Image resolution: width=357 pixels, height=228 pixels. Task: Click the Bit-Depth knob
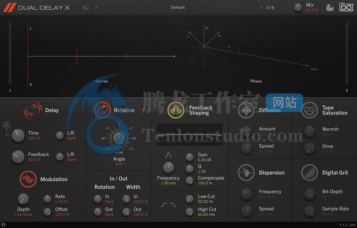310,194
